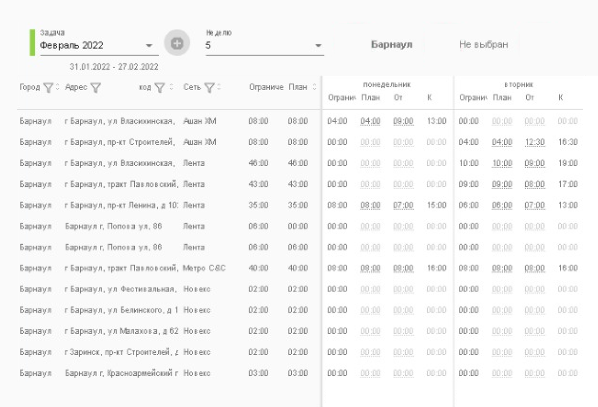The width and height of the screenshot is (598, 407).
Task: Click Новекс network cell in Фестивальная row
Action: point(197,289)
